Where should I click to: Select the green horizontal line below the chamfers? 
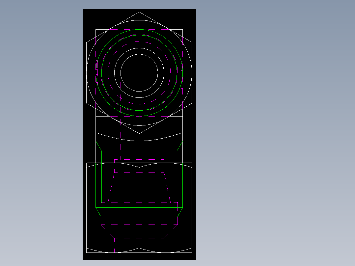click(x=139, y=151)
